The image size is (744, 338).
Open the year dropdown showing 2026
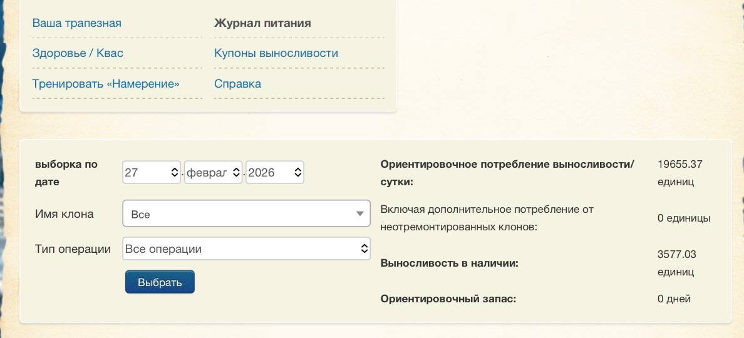(x=274, y=172)
